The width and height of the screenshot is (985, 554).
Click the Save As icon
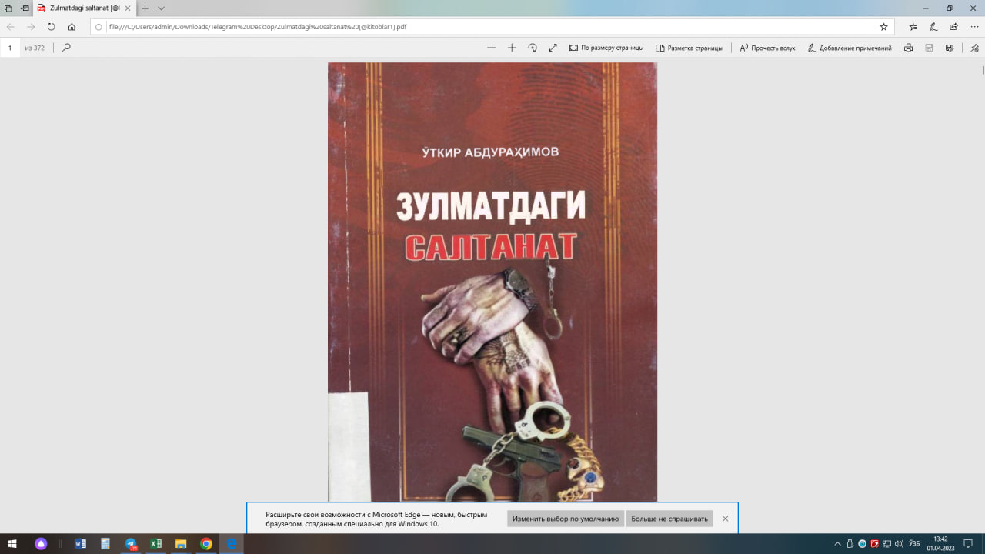[x=948, y=48]
